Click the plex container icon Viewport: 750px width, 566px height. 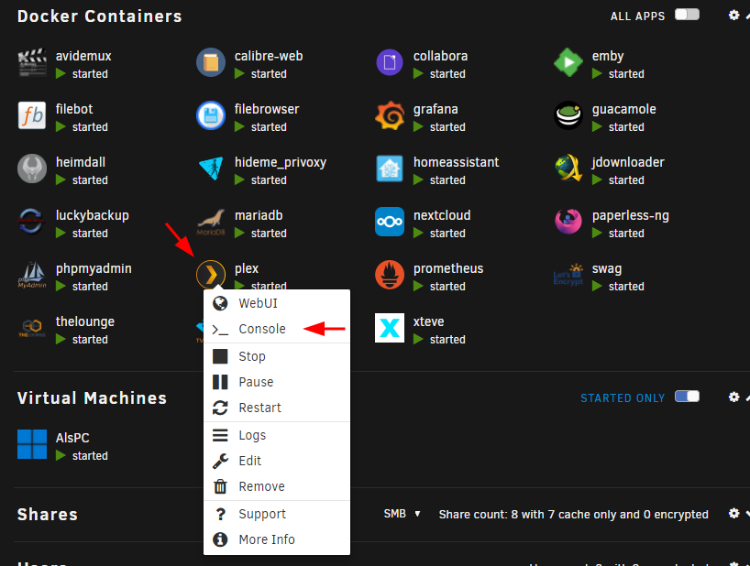click(x=211, y=274)
